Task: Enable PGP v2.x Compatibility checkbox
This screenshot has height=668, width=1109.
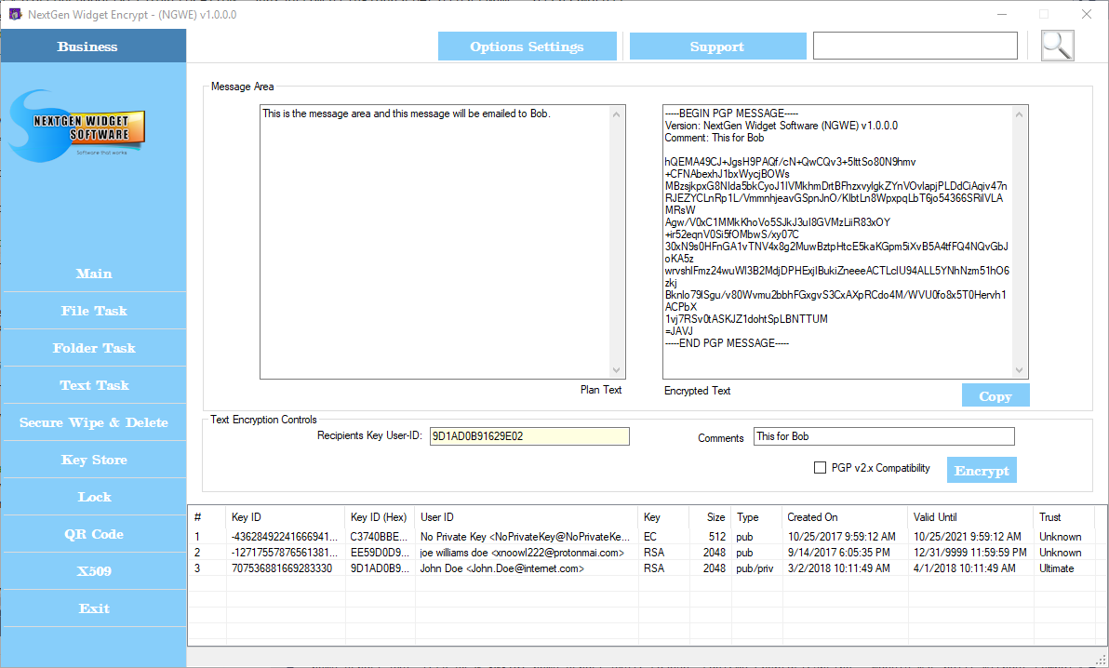Action: [x=820, y=468]
